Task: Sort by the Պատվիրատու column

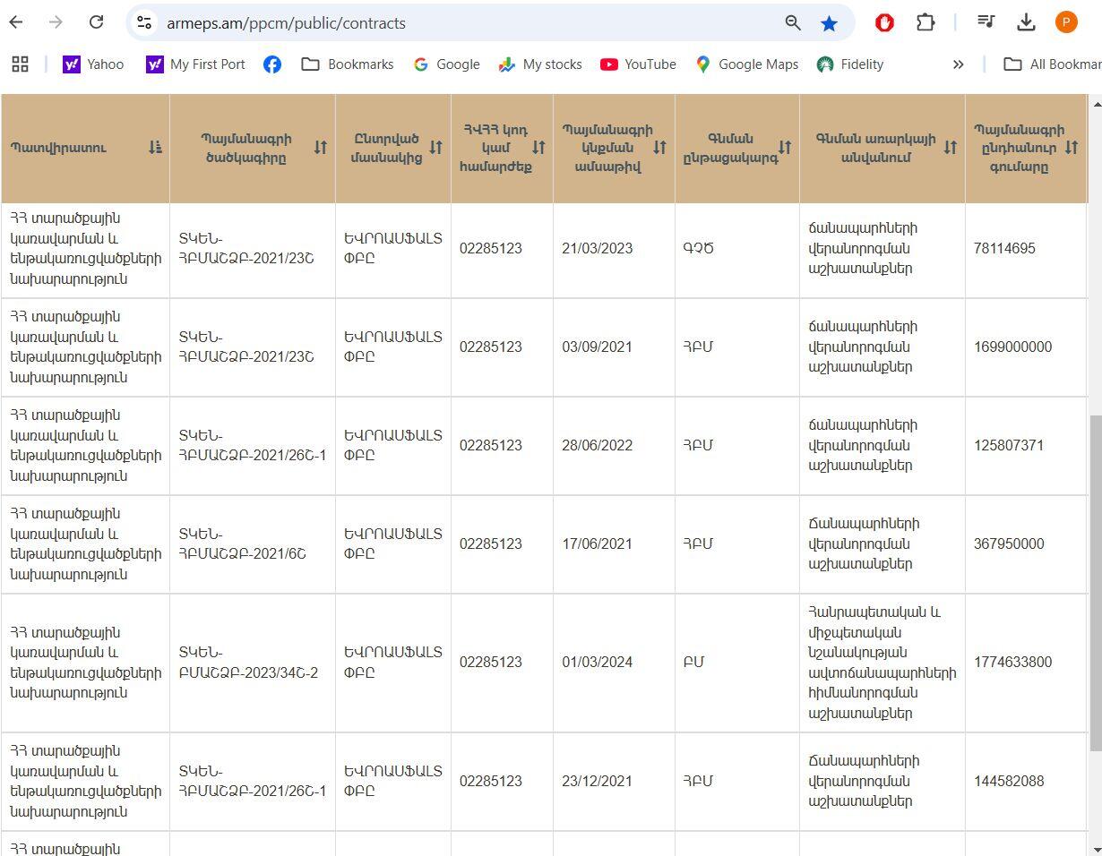Action: coord(155,148)
